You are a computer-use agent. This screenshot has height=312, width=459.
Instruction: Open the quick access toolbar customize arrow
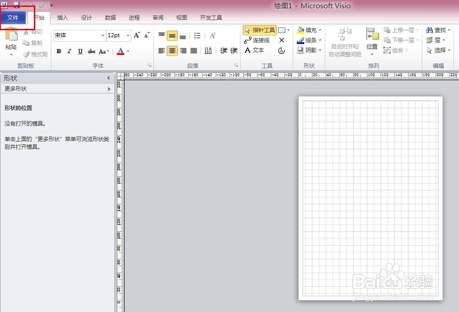coord(51,5)
